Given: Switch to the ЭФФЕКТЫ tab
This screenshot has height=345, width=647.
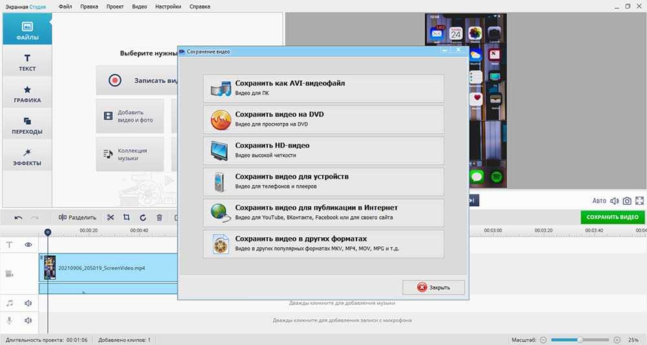Looking at the screenshot, I should pyautogui.click(x=27, y=157).
